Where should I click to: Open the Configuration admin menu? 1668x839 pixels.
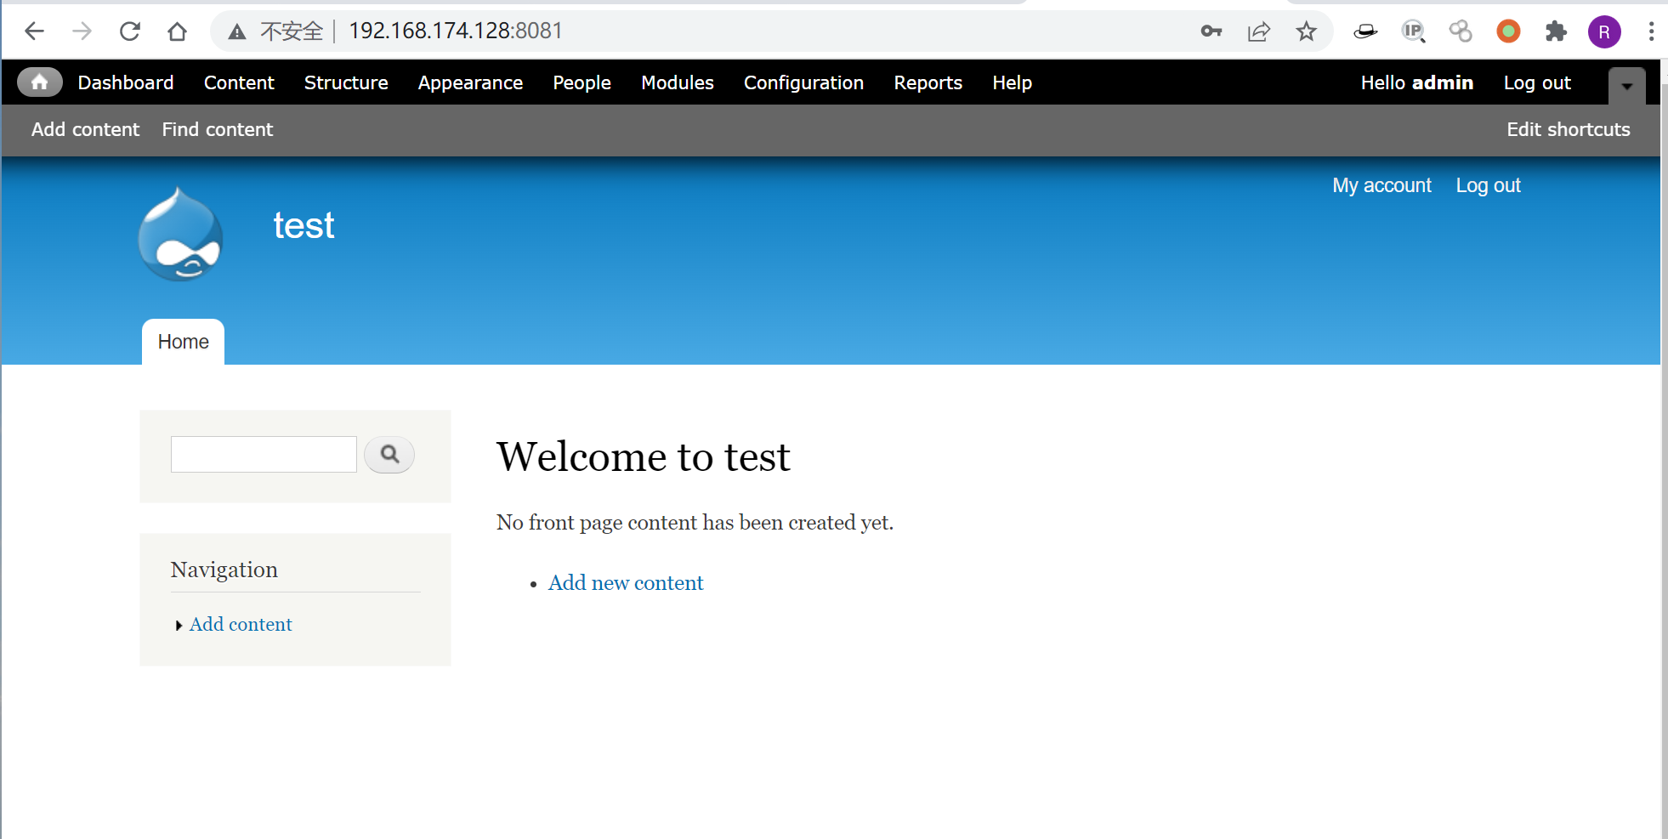(x=803, y=82)
